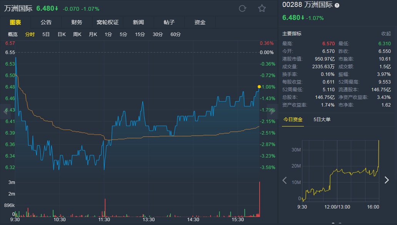The width and height of the screenshot is (397, 225).
Task: Click the 成交量 value 2335.63万
Action: click(x=323, y=67)
